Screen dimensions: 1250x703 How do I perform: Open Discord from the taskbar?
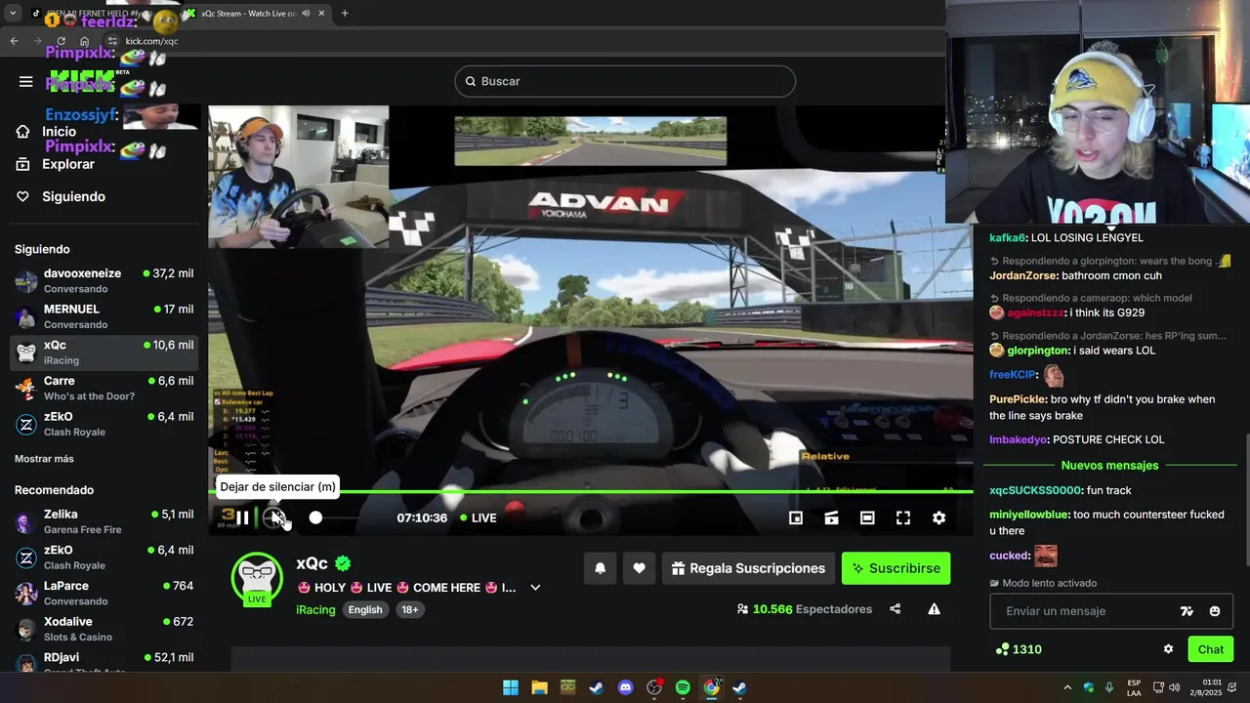(625, 687)
